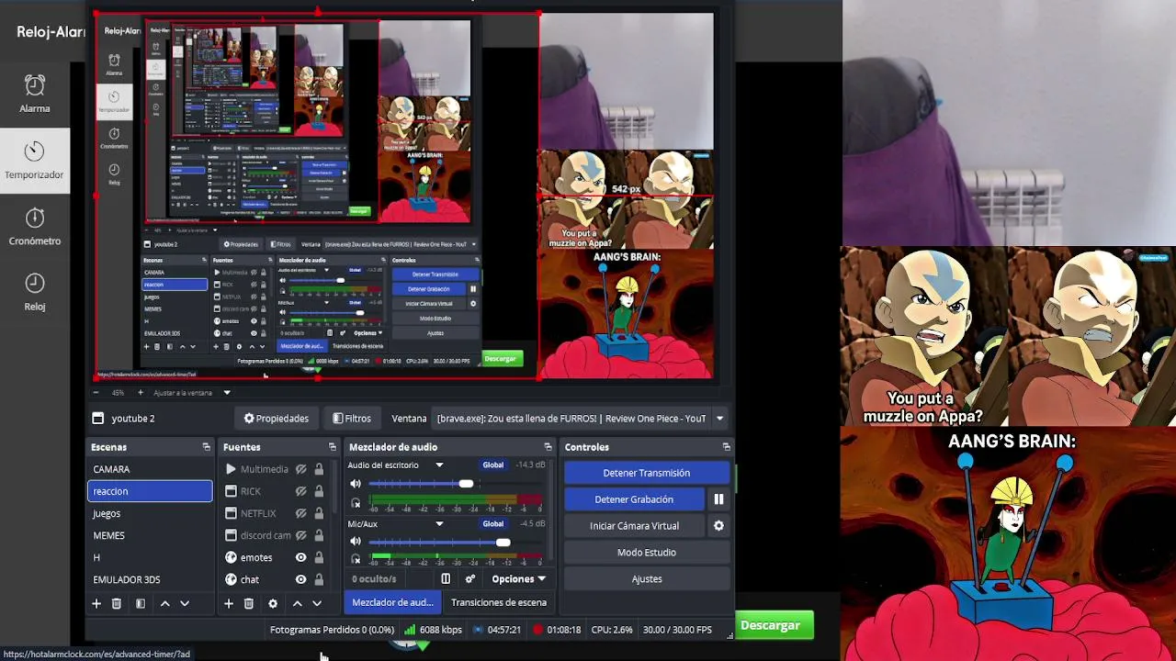Mute the Audio del escritorio speaker icon
1176x661 pixels.
[356, 484]
